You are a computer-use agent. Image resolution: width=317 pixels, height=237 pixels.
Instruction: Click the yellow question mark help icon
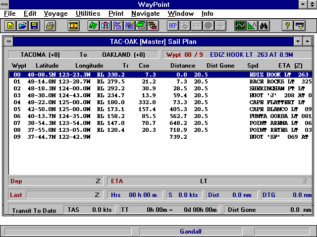tap(287, 26)
